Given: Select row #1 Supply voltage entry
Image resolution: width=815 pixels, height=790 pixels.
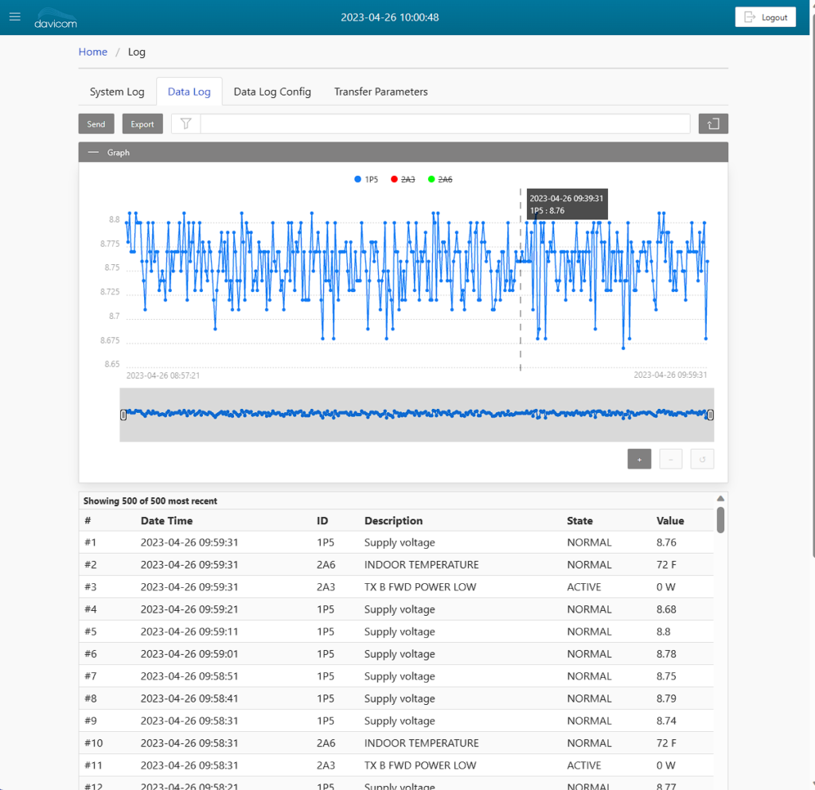Looking at the screenshot, I should [x=396, y=543].
